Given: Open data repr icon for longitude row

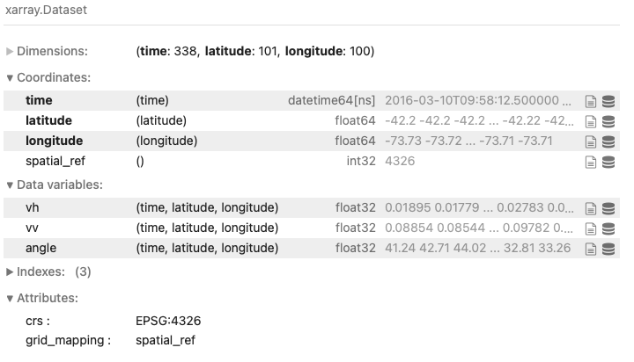Looking at the screenshot, I should pos(608,141).
